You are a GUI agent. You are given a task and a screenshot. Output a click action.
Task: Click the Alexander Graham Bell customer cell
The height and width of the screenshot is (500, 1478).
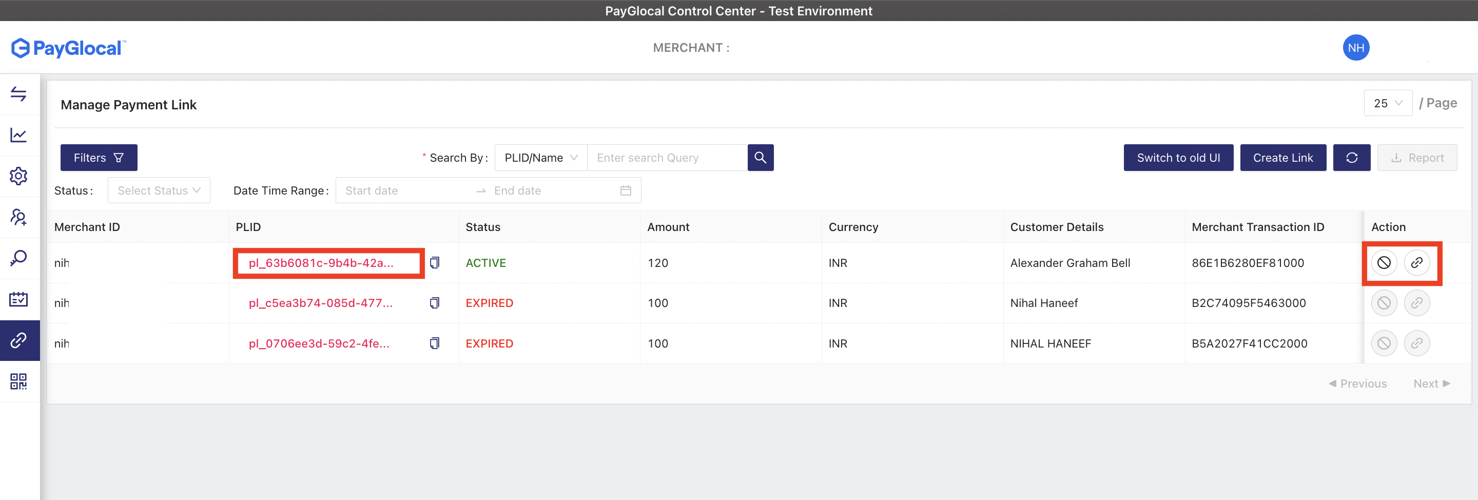pyautogui.click(x=1069, y=263)
